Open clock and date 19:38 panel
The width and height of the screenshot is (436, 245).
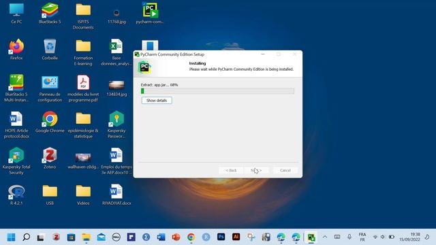(x=409, y=237)
